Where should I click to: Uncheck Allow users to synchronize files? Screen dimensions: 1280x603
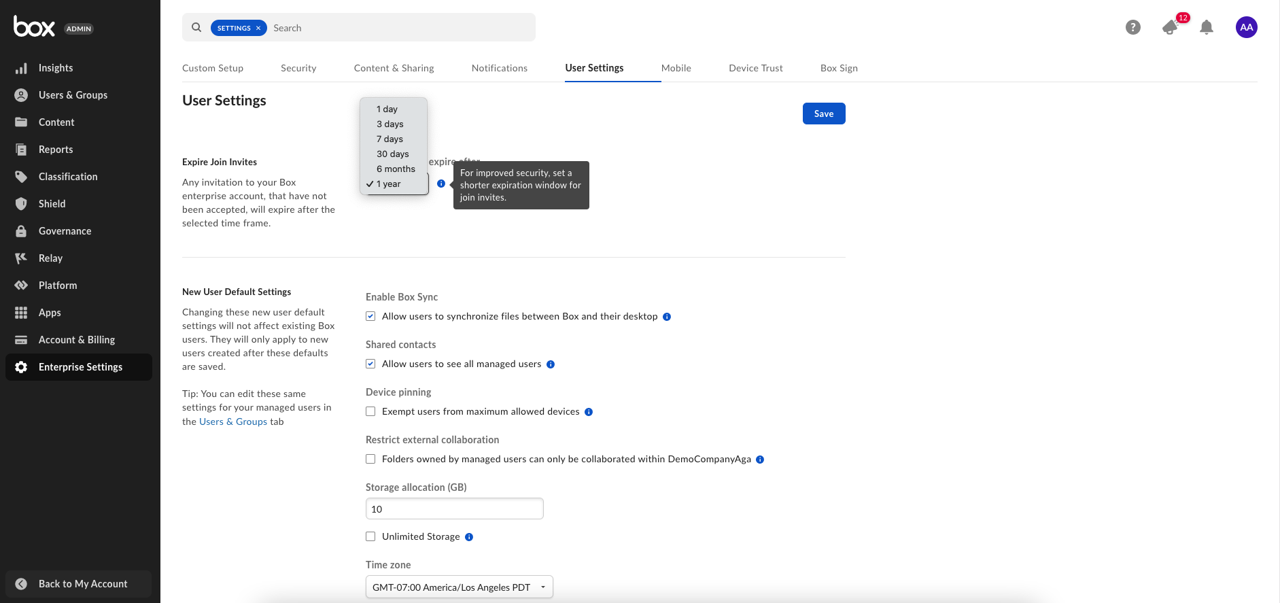click(370, 316)
